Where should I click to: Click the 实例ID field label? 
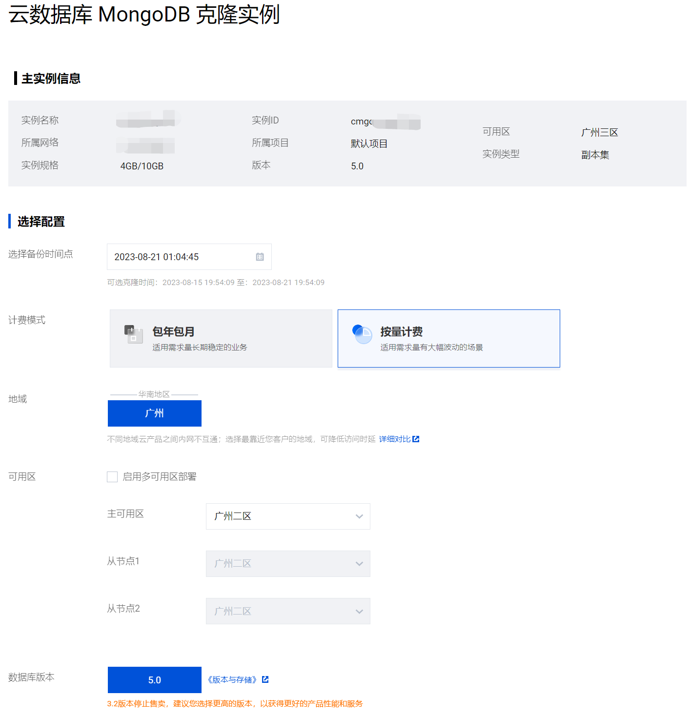point(265,120)
